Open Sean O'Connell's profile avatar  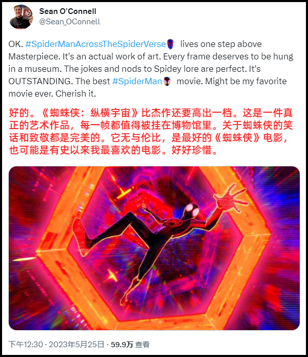pyautogui.click(x=21, y=17)
